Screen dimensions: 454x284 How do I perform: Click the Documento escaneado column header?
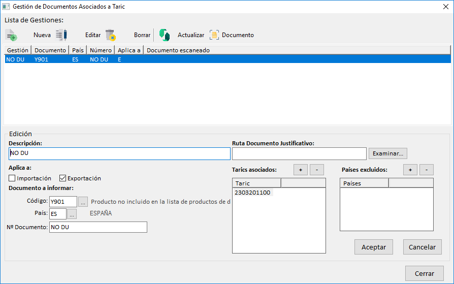click(x=178, y=50)
